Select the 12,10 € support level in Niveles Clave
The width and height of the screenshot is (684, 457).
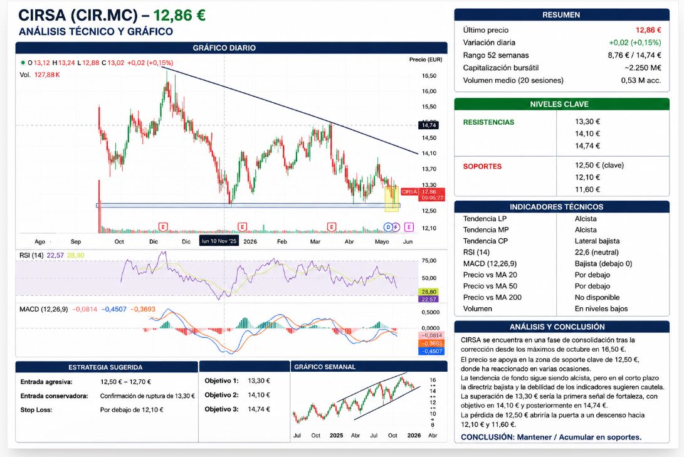[587, 177]
